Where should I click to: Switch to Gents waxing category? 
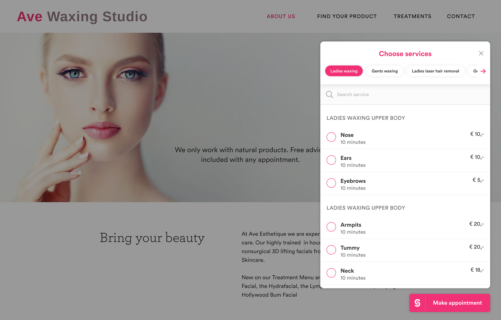pos(385,71)
